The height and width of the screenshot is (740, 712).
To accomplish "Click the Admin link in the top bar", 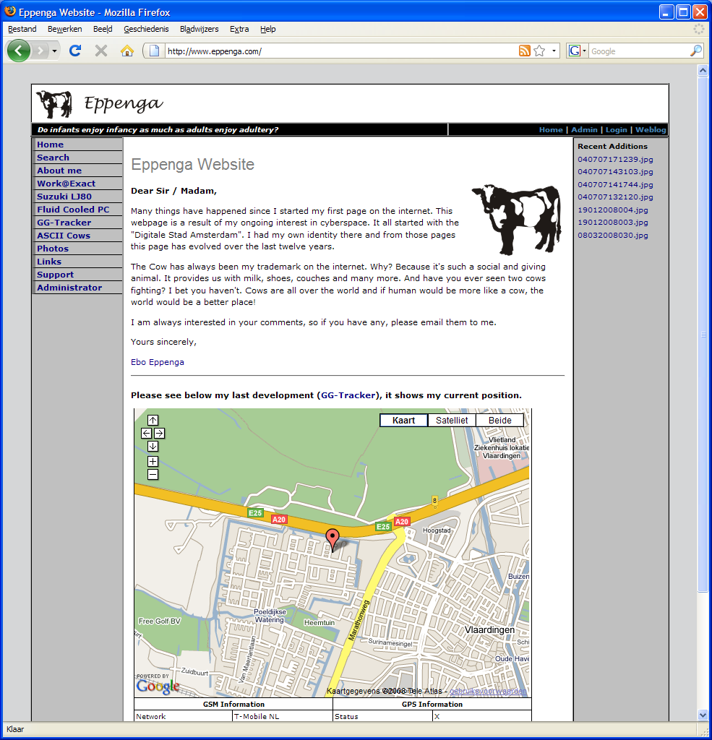I will tap(584, 130).
